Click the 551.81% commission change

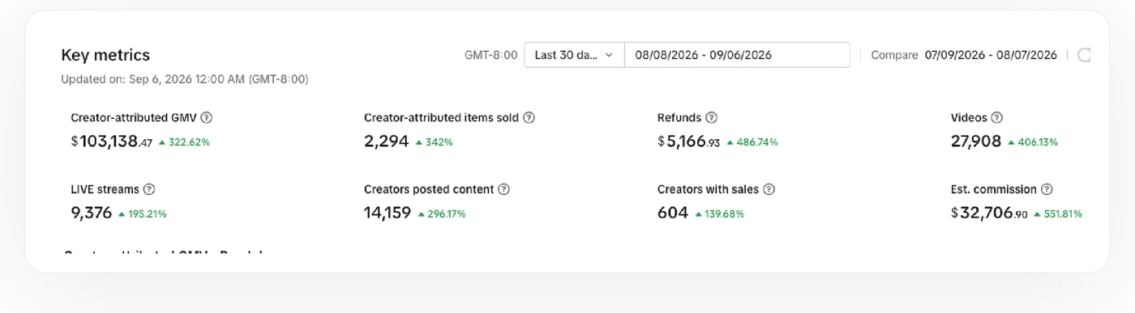coord(1059,214)
